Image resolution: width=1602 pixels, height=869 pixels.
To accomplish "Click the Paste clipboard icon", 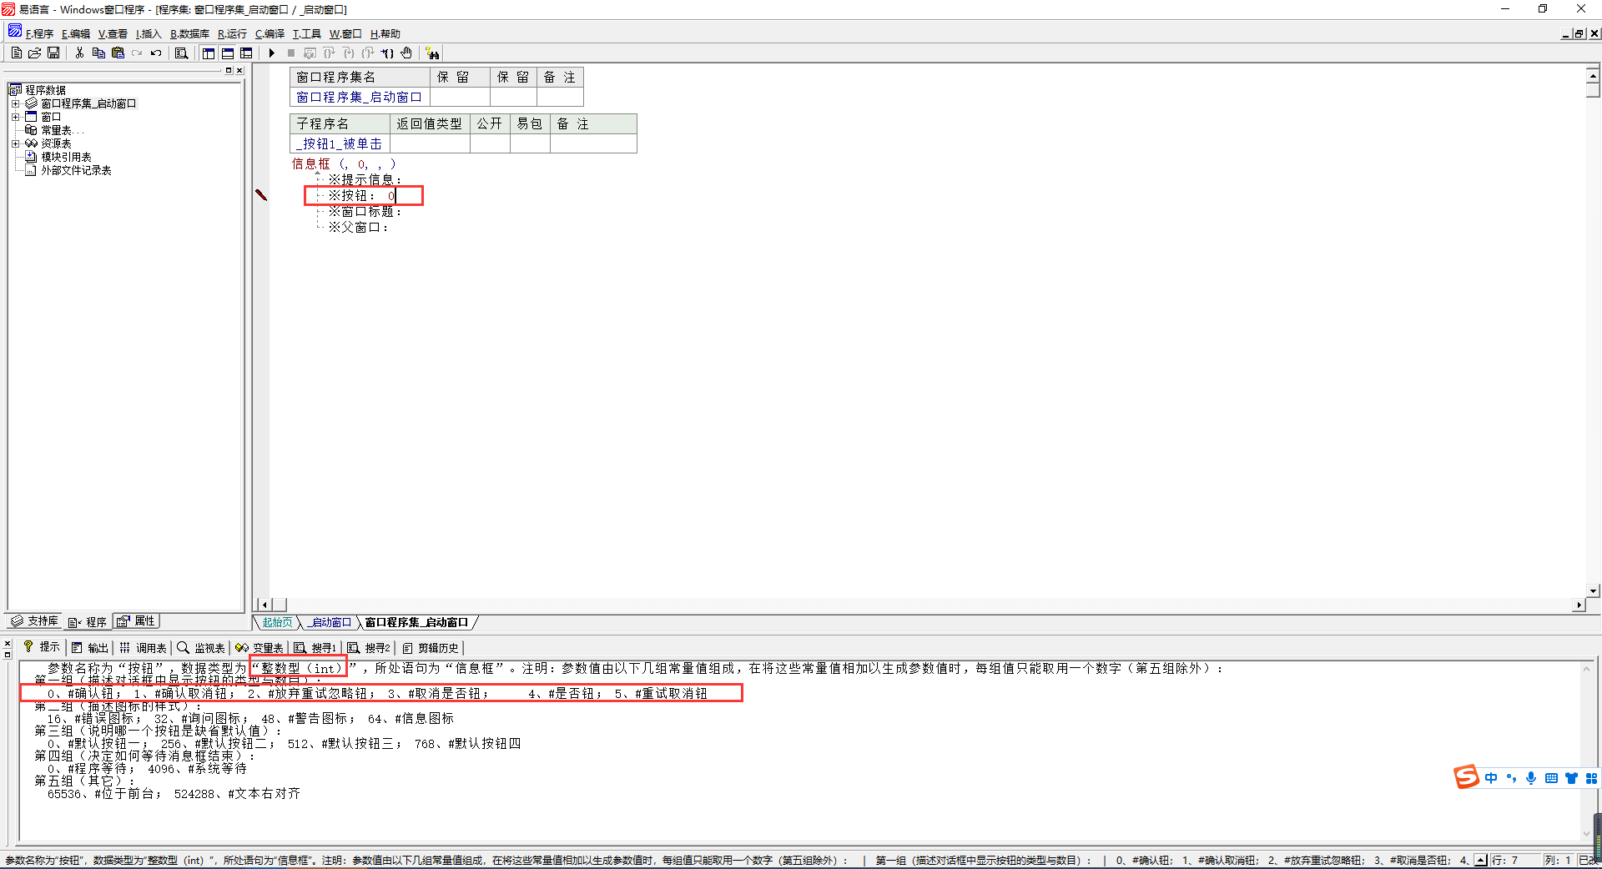I will [x=118, y=53].
